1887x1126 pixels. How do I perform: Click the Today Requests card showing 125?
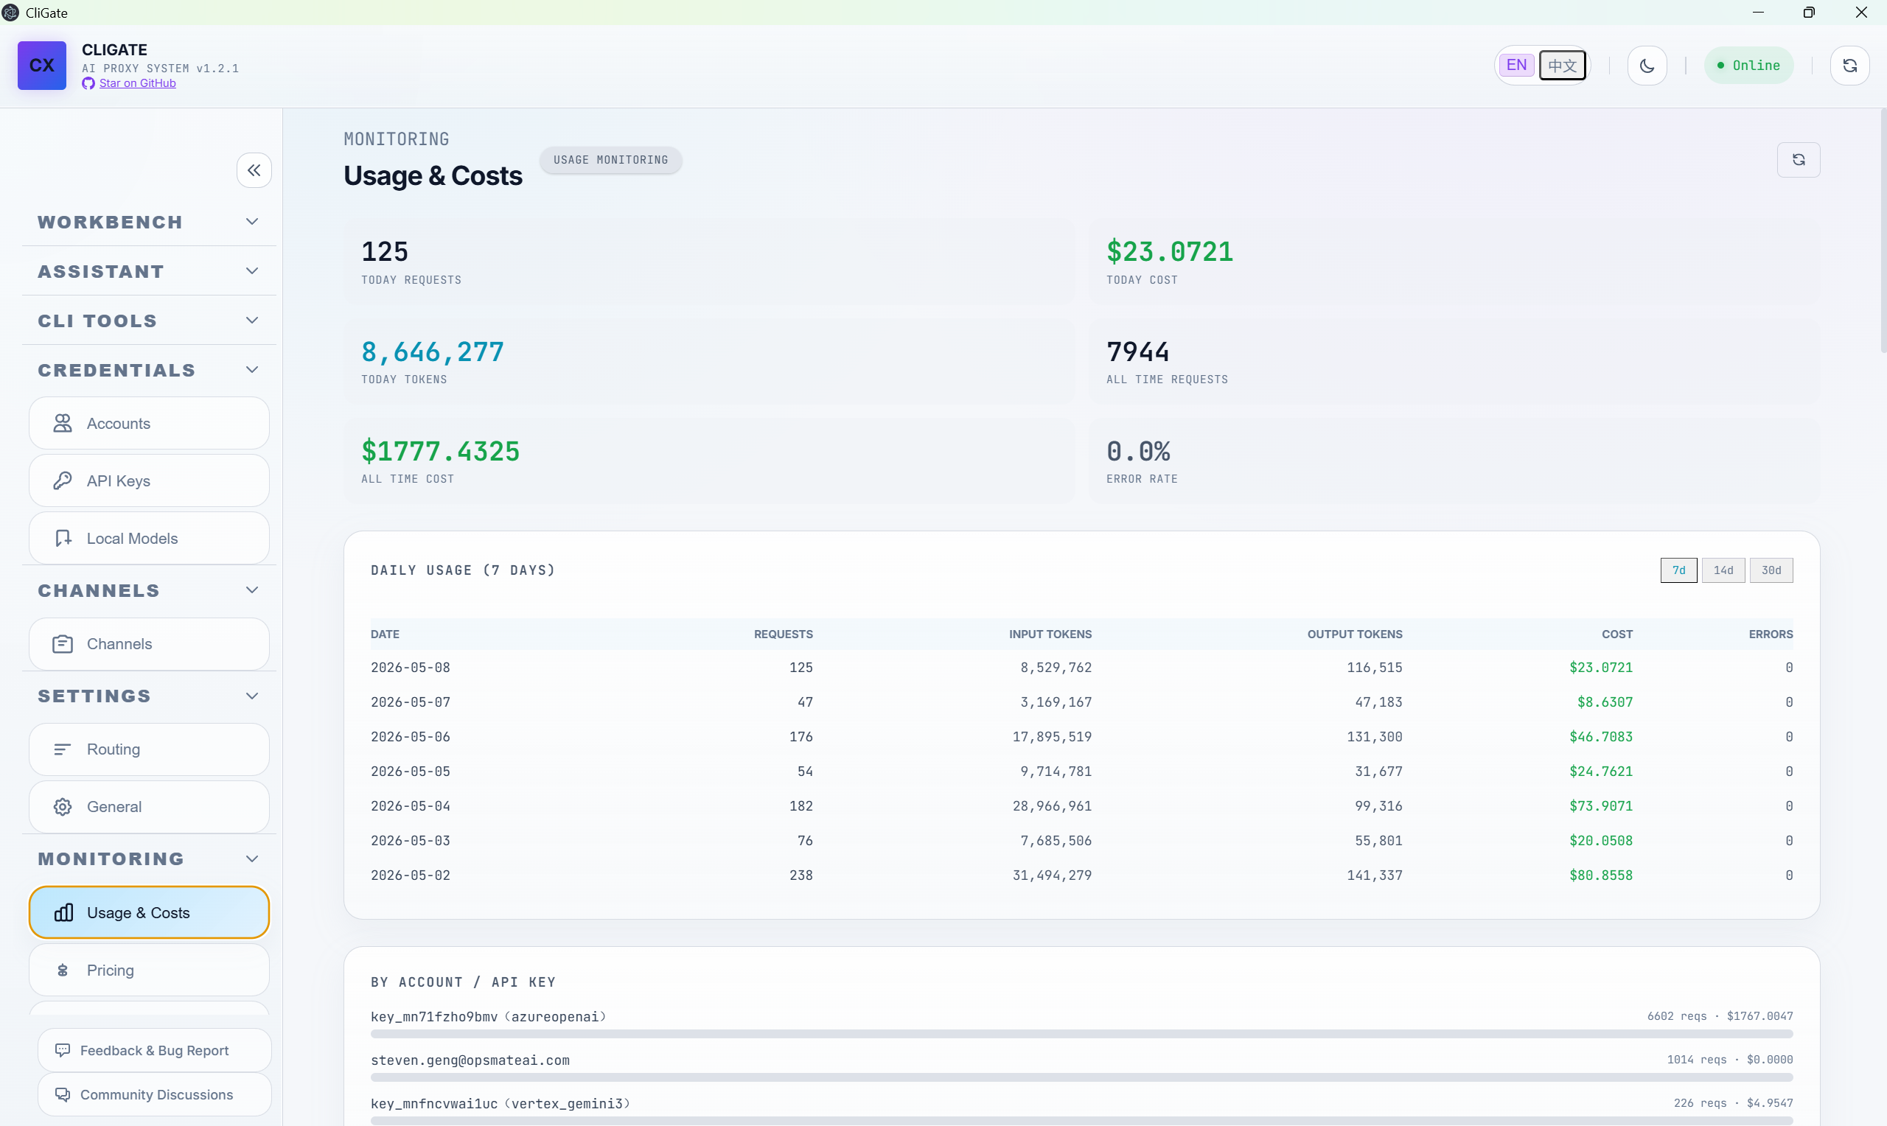pos(709,262)
